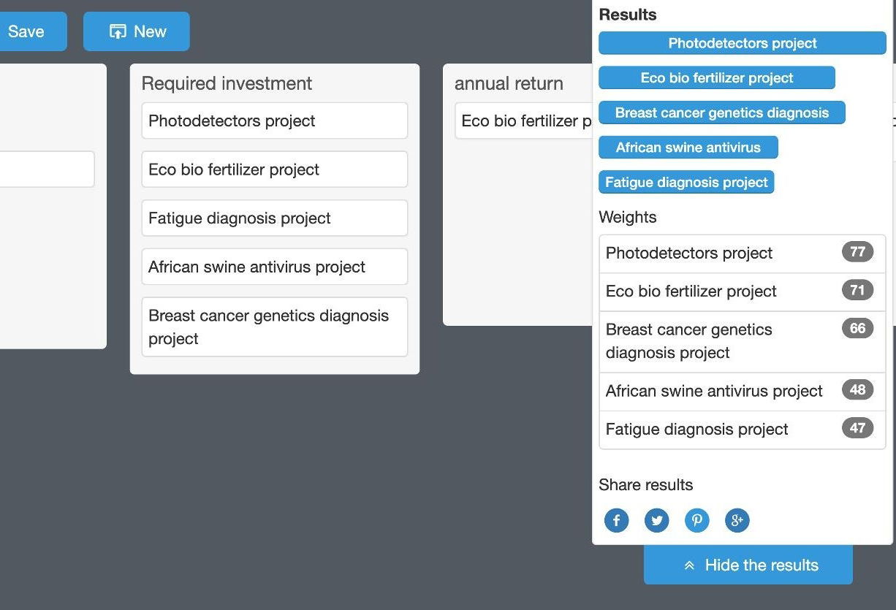Select Photodetectors project in Required investment
Viewport: 896px width, 610px height.
274,121
